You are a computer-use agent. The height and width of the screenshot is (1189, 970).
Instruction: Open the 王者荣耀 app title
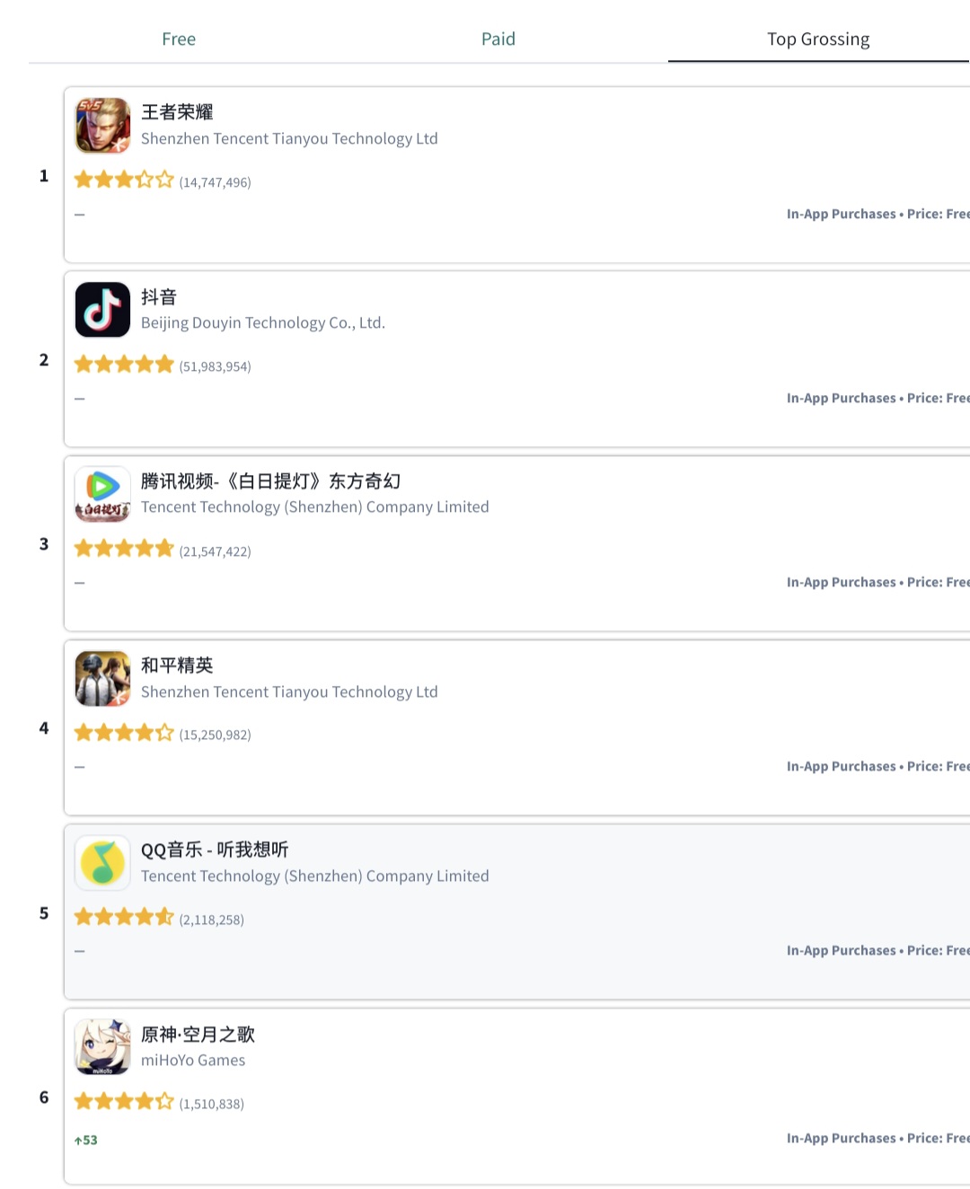177,112
